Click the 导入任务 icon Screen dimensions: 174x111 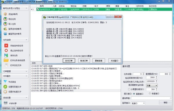point(5,24)
